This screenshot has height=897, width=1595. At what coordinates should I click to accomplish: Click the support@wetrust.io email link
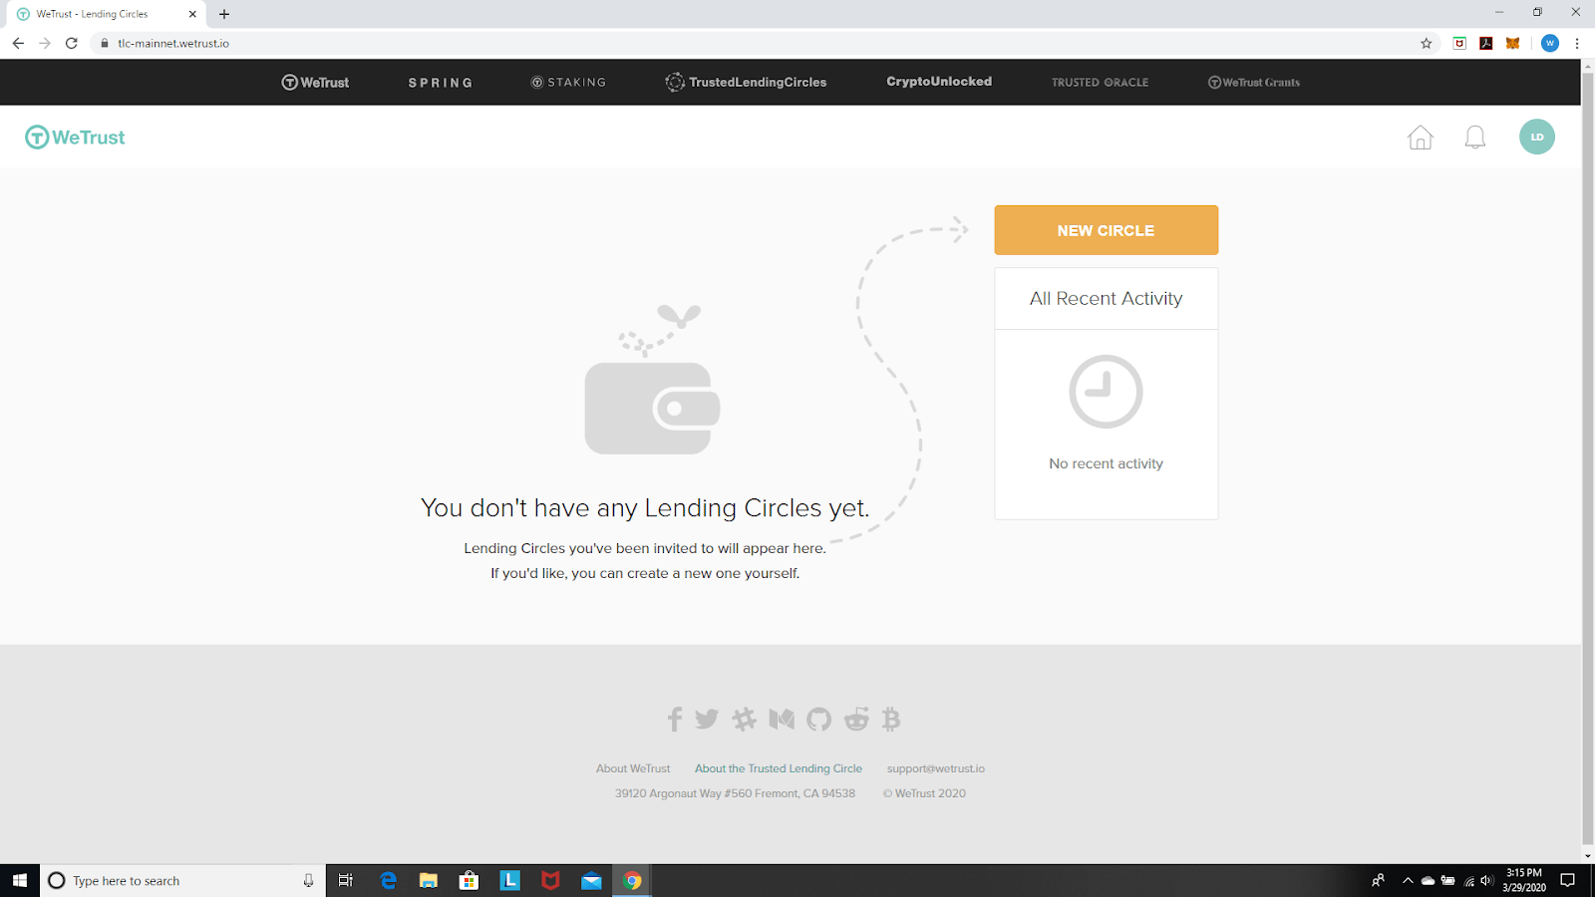coord(936,768)
